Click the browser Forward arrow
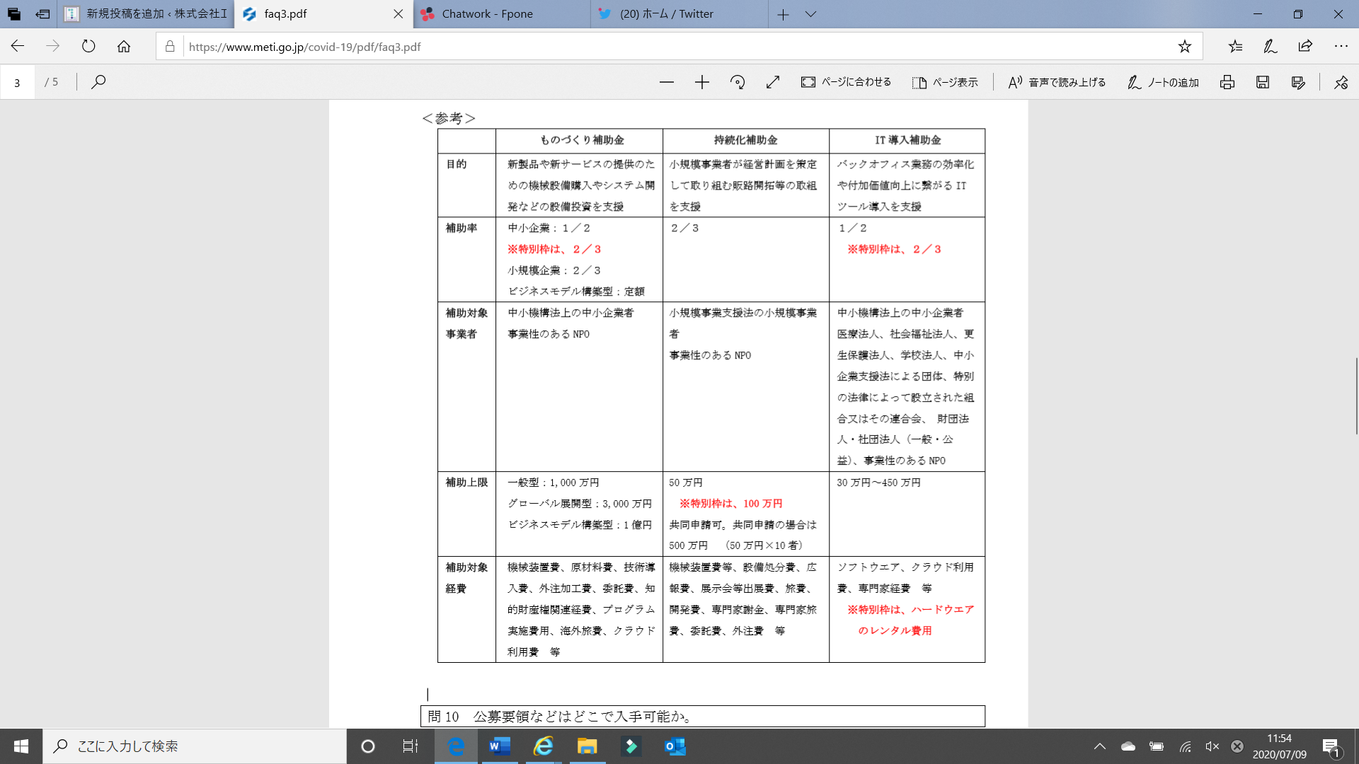This screenshot has width=1359, height=764. [x=53, y=47]
